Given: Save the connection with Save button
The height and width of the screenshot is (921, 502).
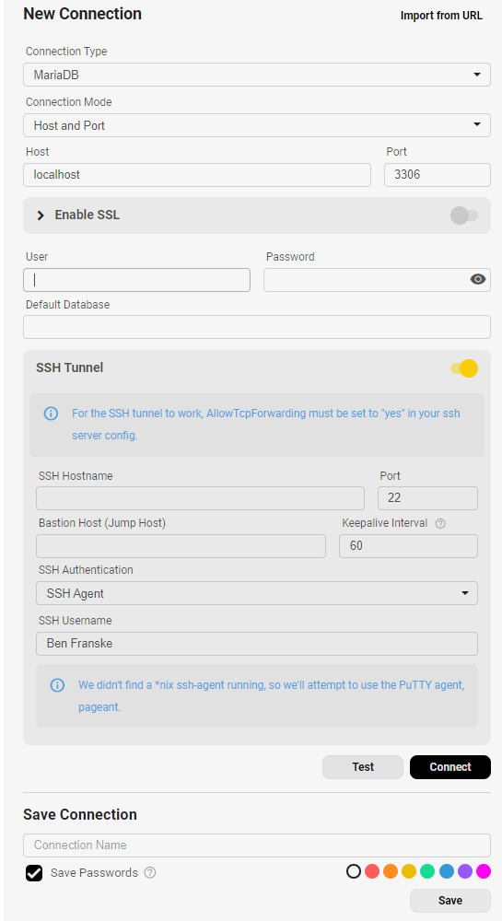Looking at the screenshot, I should pos(450,901).
